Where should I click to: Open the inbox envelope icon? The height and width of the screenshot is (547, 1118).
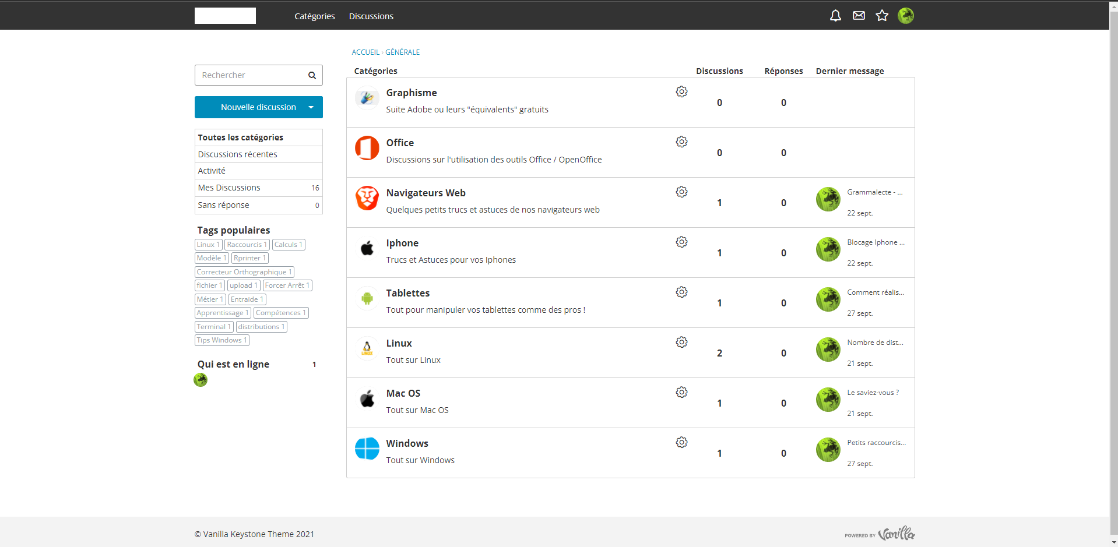click(859, 16)
